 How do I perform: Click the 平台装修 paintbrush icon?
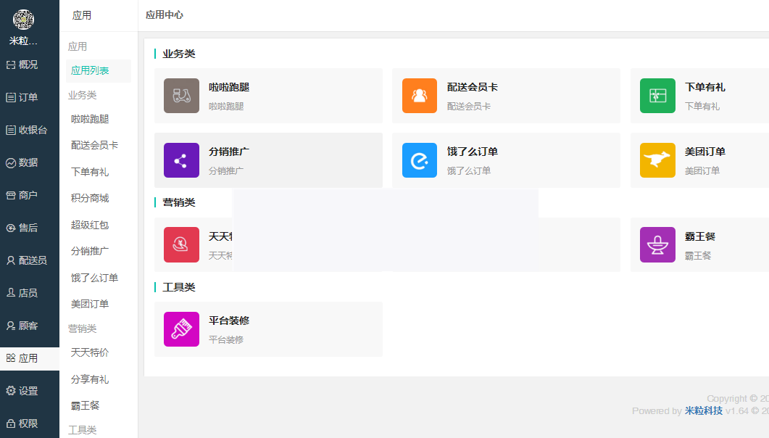[180, 328]
